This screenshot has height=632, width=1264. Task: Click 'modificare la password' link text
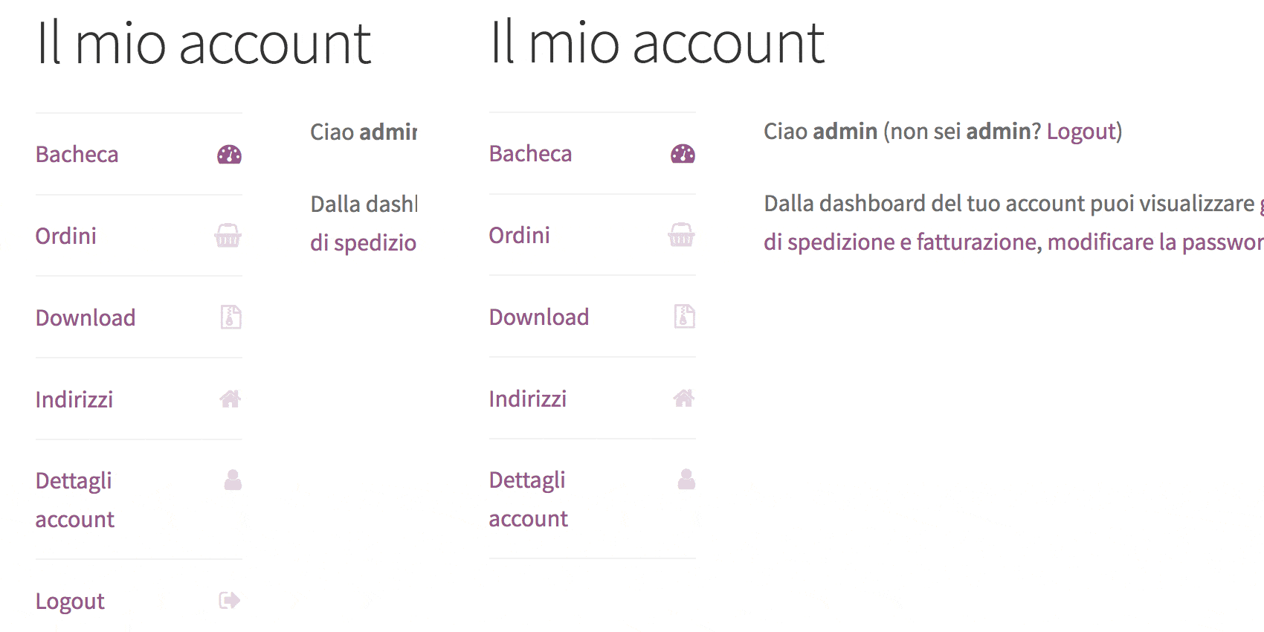[1155, 242]
